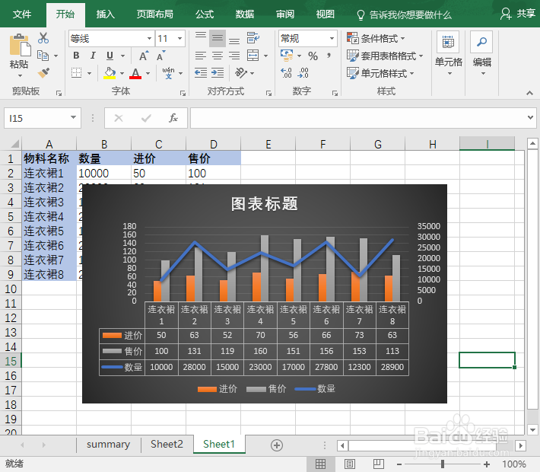Viewport: 540px width, 472px height.
Task: Click the Cut scissors icon
Action: 43,38
